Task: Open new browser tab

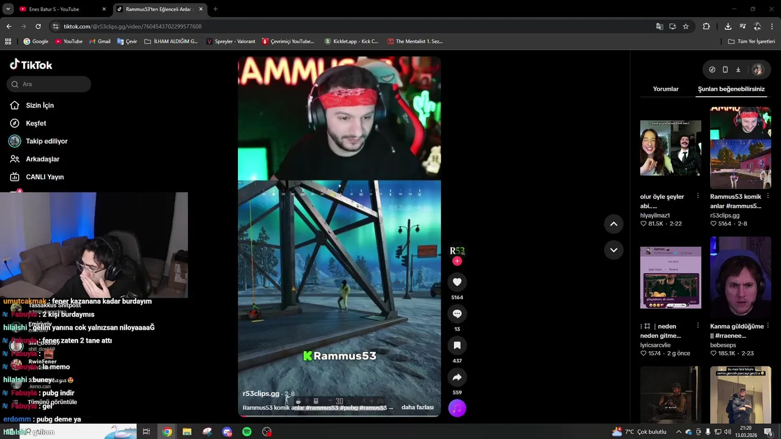Action: (215, 9)
